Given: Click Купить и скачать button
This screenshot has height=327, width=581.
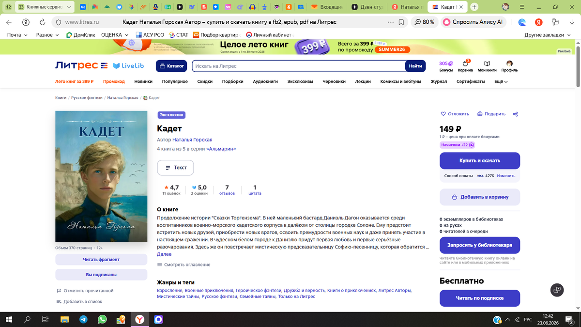Looking at the screenshot, I should (480, 160).
